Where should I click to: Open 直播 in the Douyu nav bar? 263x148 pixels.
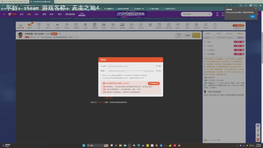[29, 14]
